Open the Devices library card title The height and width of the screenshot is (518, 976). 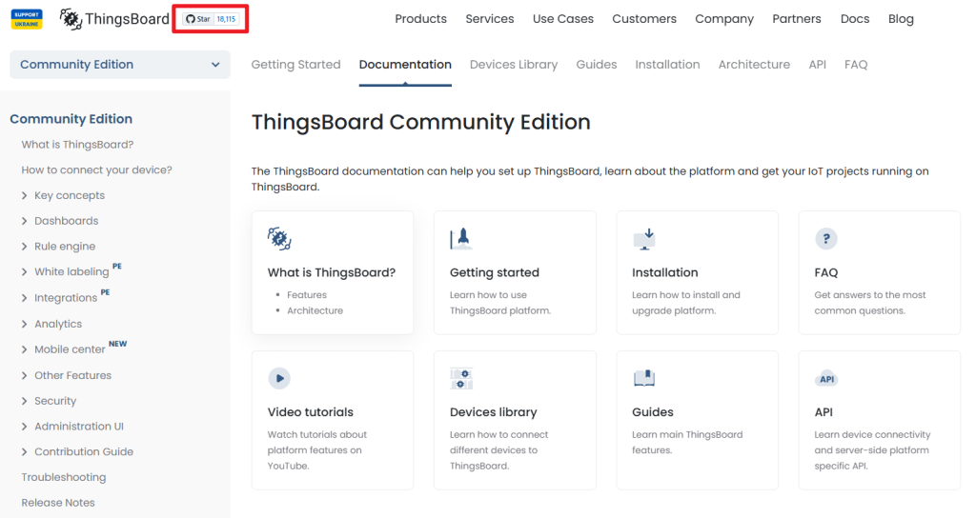coord(493,412)
